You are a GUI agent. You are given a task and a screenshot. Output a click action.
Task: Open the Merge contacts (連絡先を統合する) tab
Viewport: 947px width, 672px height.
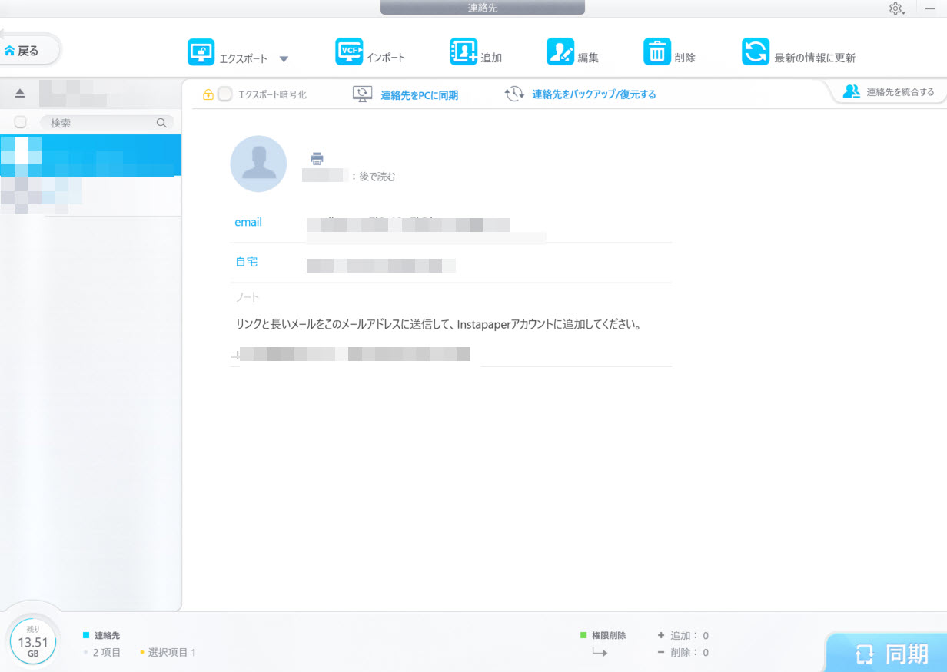(889, 92)
